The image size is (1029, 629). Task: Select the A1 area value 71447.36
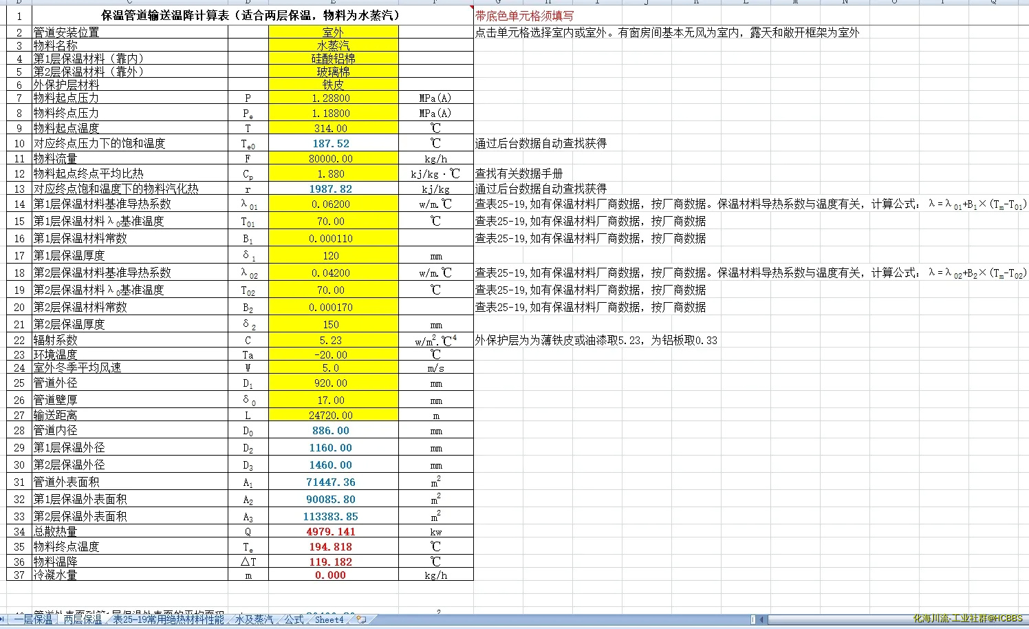[334, 482]
